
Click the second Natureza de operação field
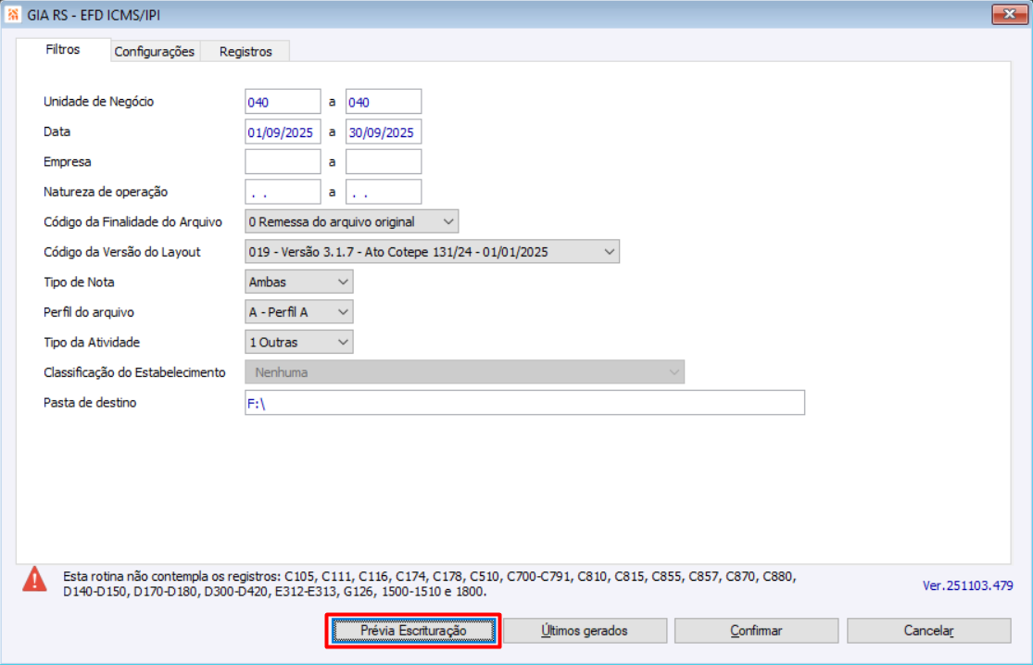(x=384, y=193)
